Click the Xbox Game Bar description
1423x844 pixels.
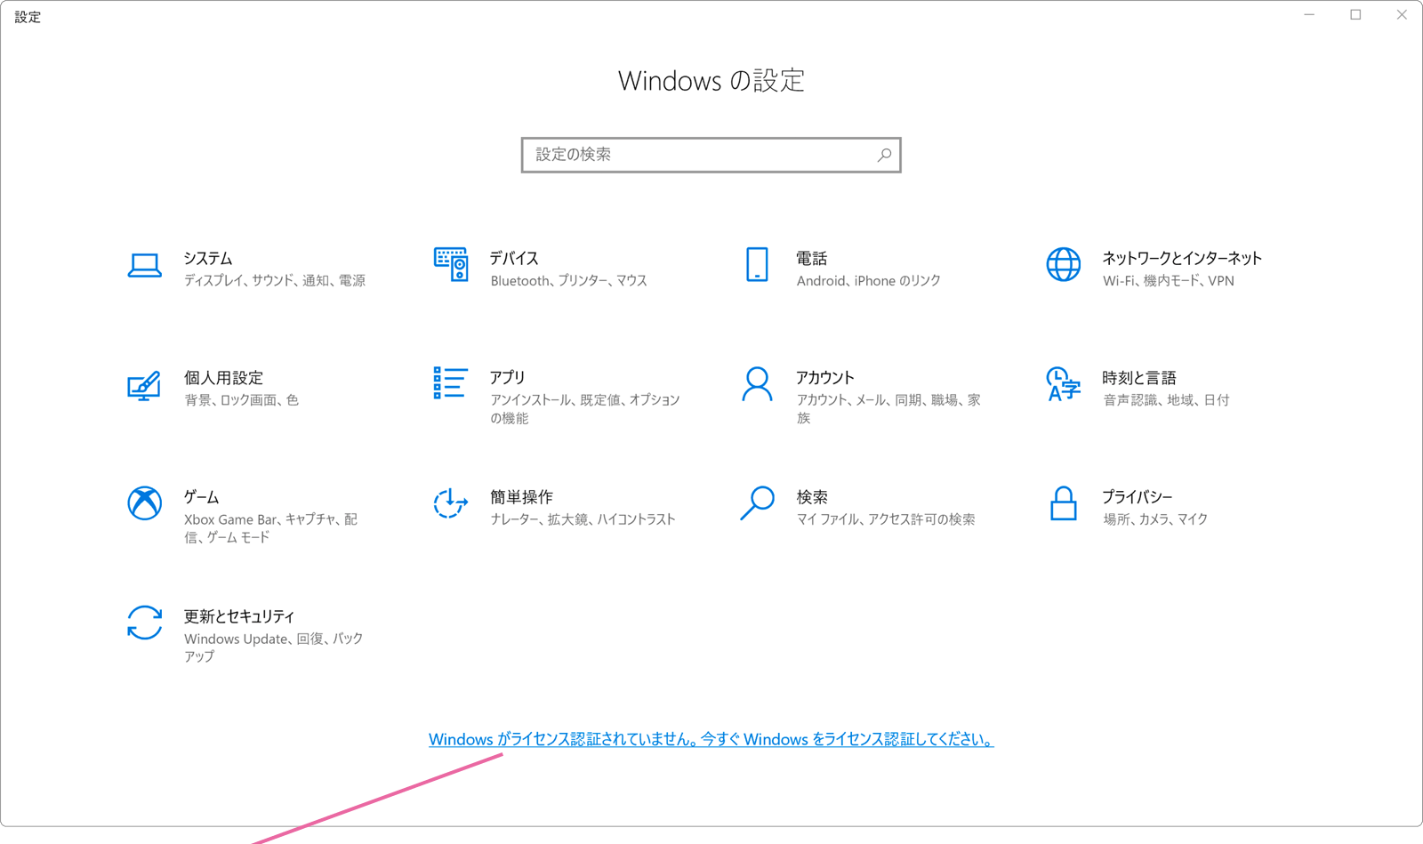point(271,528)
